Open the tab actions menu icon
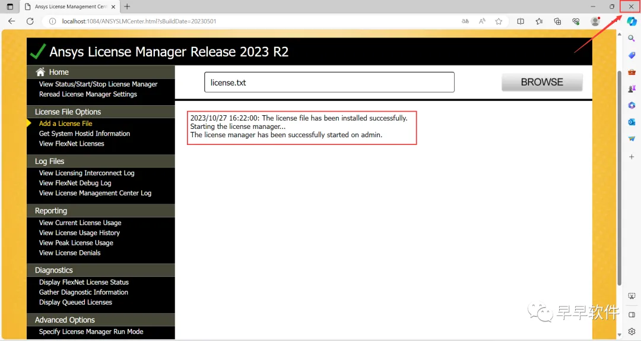Viewport: 641px width, 341px height. click(10, 7)
